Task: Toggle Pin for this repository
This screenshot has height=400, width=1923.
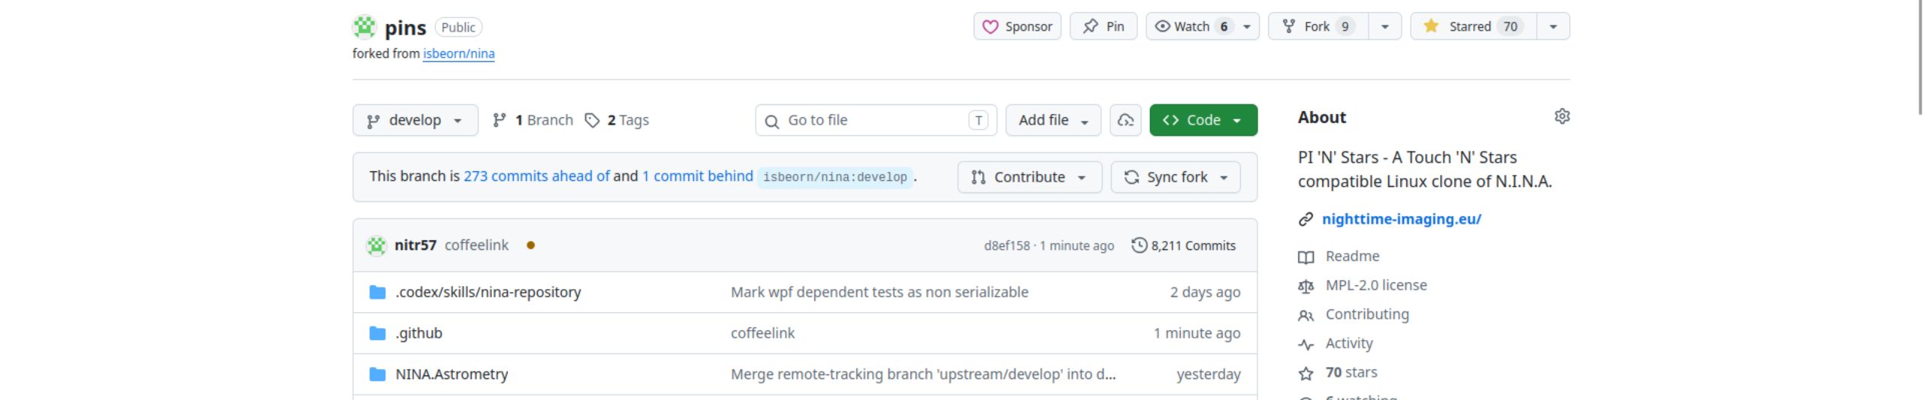Action: pos(1103,26)
